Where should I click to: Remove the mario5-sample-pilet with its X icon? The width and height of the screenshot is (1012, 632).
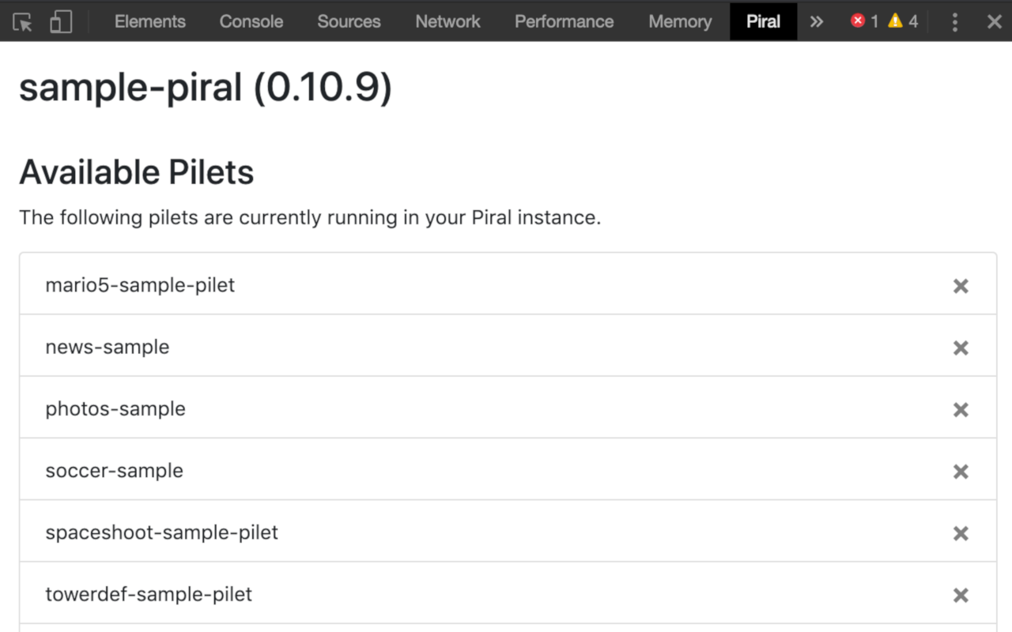tap(961, 286)
